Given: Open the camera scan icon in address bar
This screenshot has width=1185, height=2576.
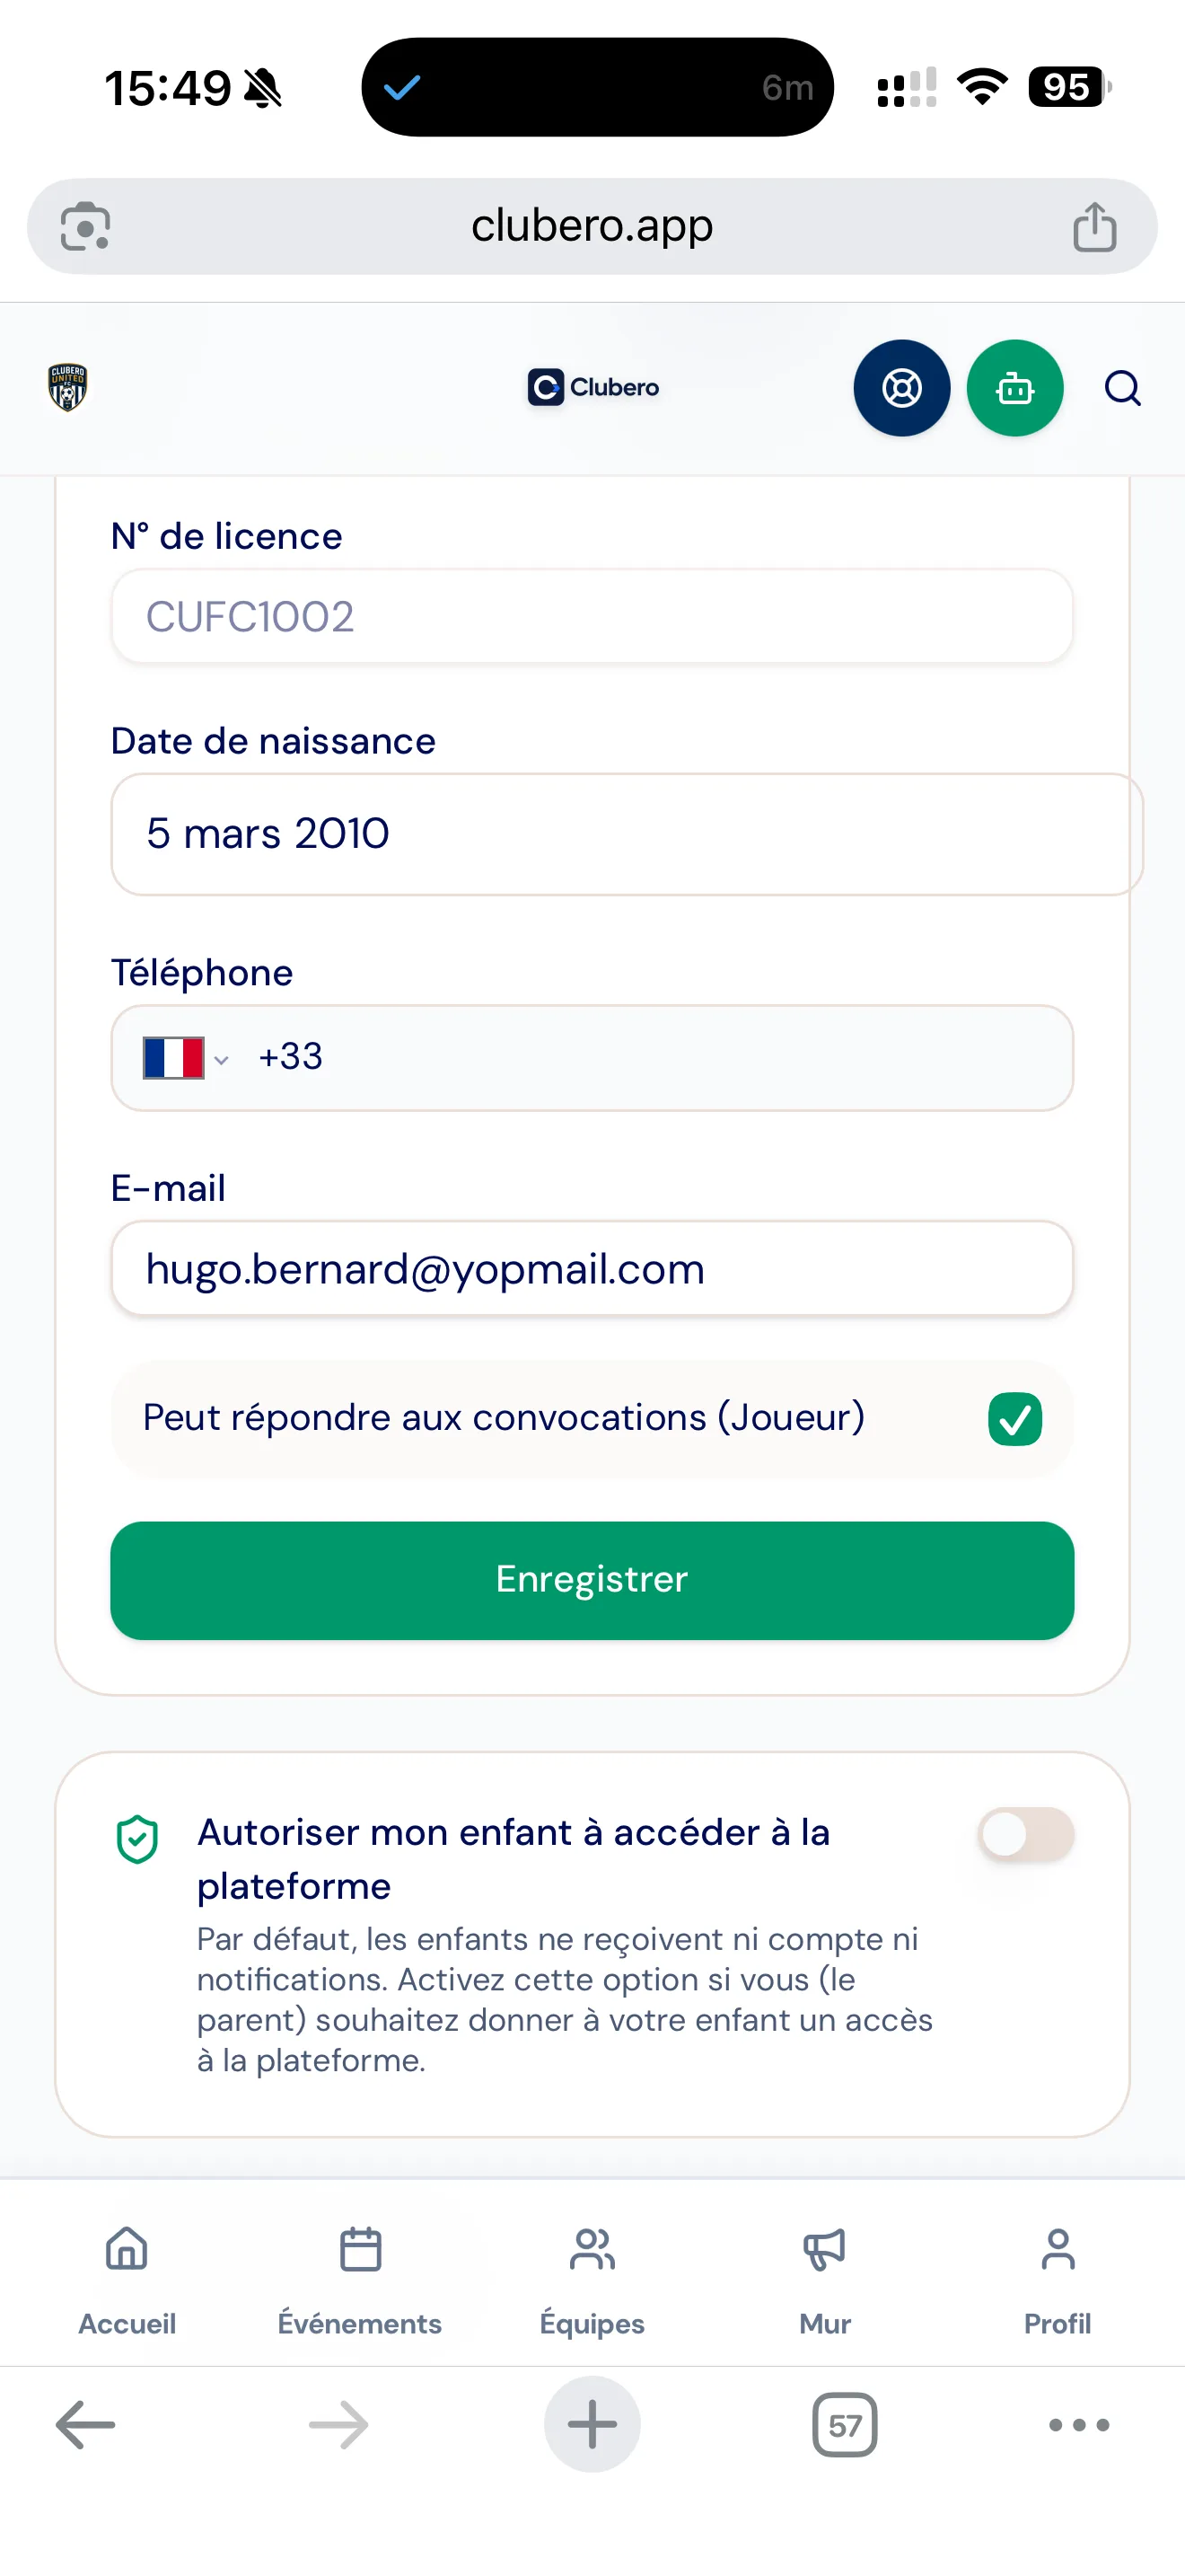Looking at the screenshot, I should pos(86,227).
